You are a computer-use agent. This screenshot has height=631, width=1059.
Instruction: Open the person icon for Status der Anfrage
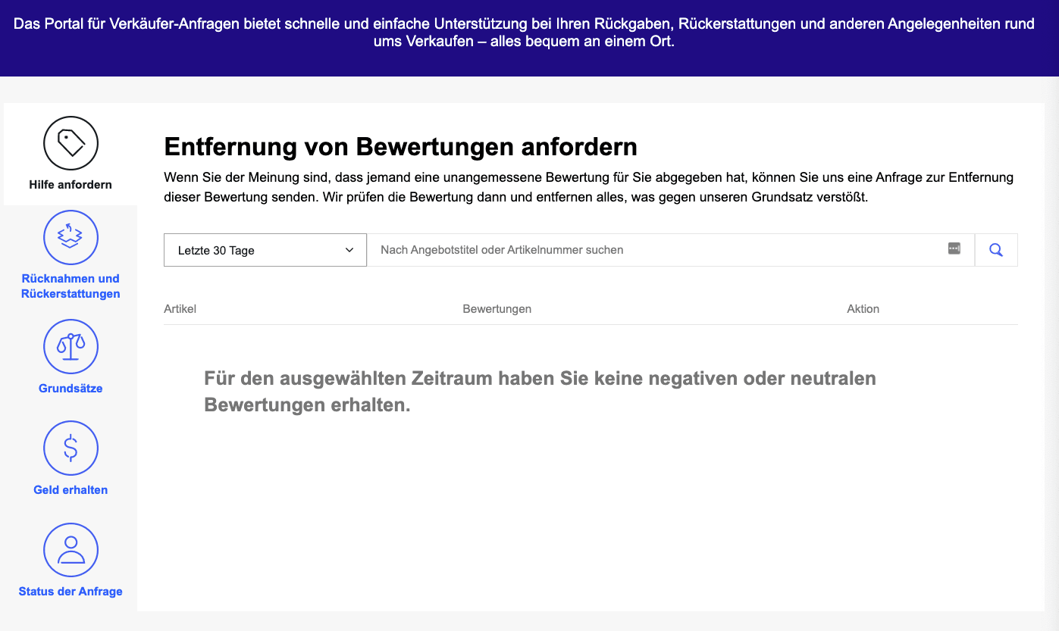tap(70, 550)
